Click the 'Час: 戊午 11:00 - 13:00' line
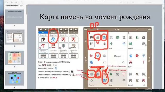This screenshot has height=92, width=165. pyautogui.click(x=47, y=65)
